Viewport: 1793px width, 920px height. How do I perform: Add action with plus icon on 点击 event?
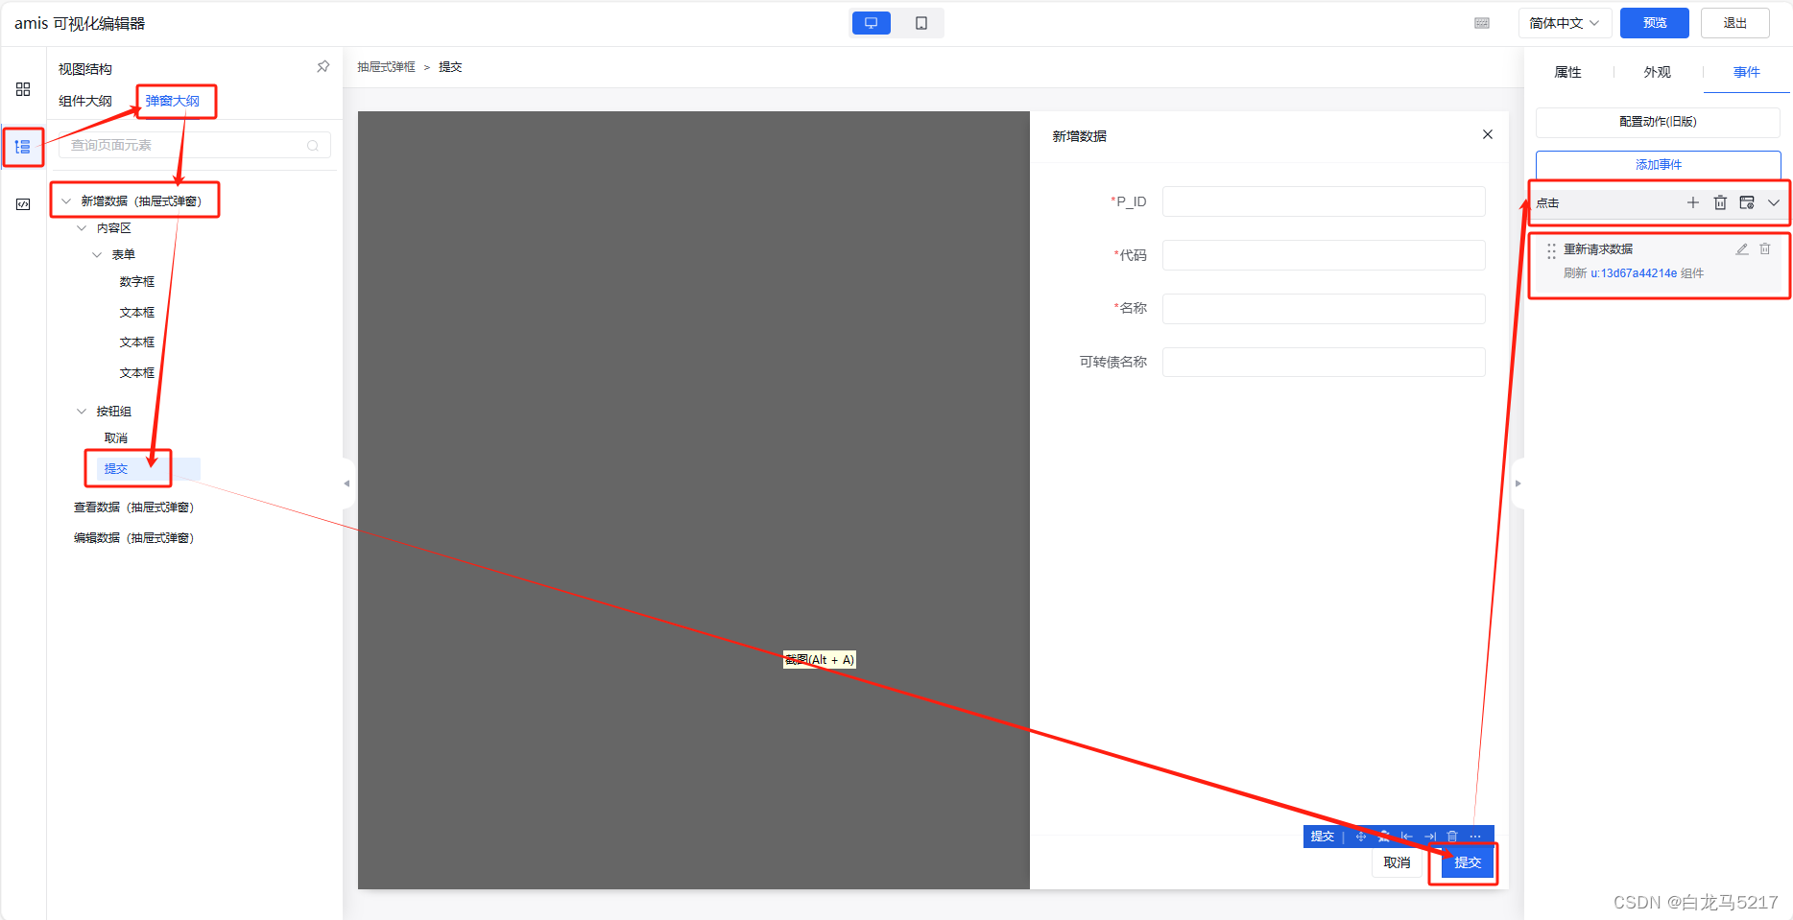1693,202
